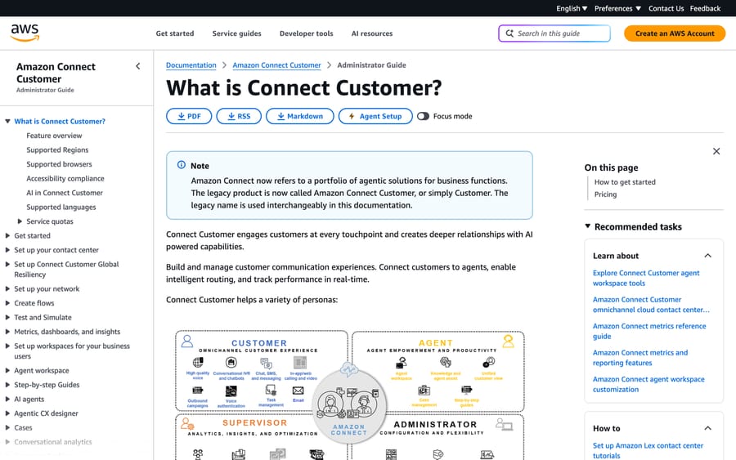Expand Test and Simulate section
The width and height of the screenshot is (736, 460).
(x=7, y=318)
